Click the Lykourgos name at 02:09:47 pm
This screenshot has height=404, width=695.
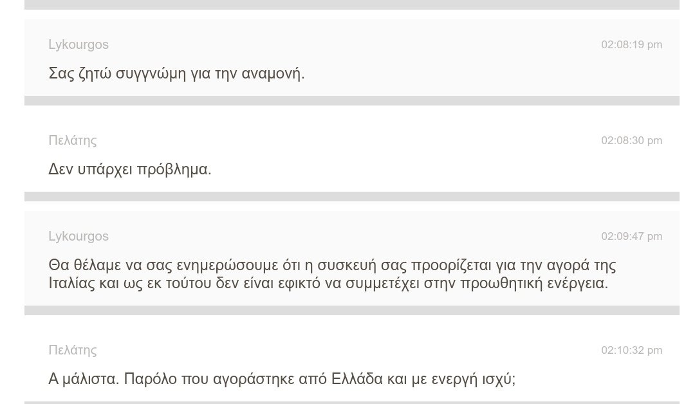(79, 236)
